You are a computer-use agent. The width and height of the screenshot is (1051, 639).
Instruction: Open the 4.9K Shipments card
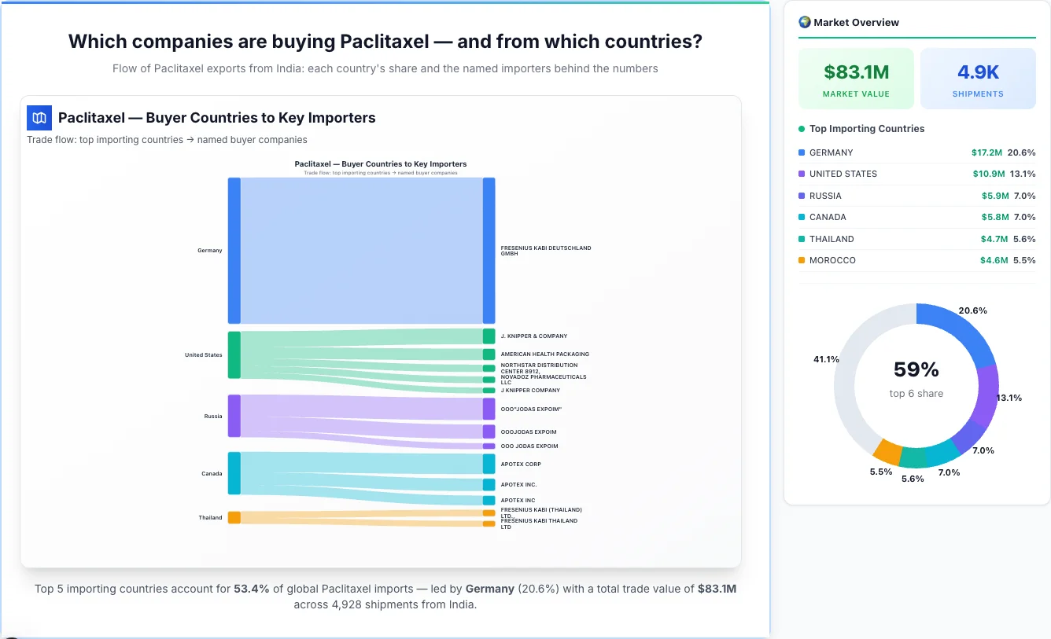tap(978, 78)
